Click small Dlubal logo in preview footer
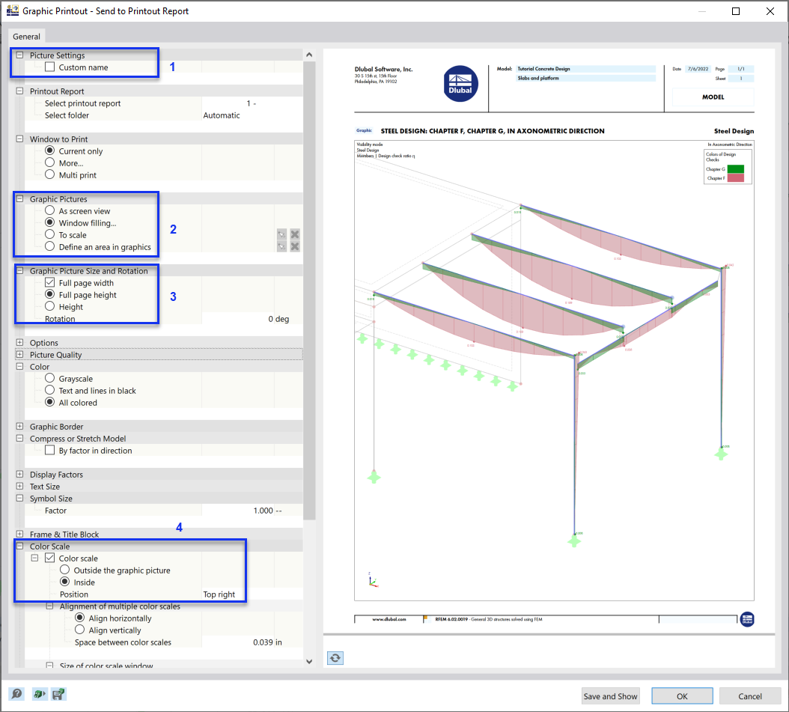This screenshot has width=789, height=712. 747,619
